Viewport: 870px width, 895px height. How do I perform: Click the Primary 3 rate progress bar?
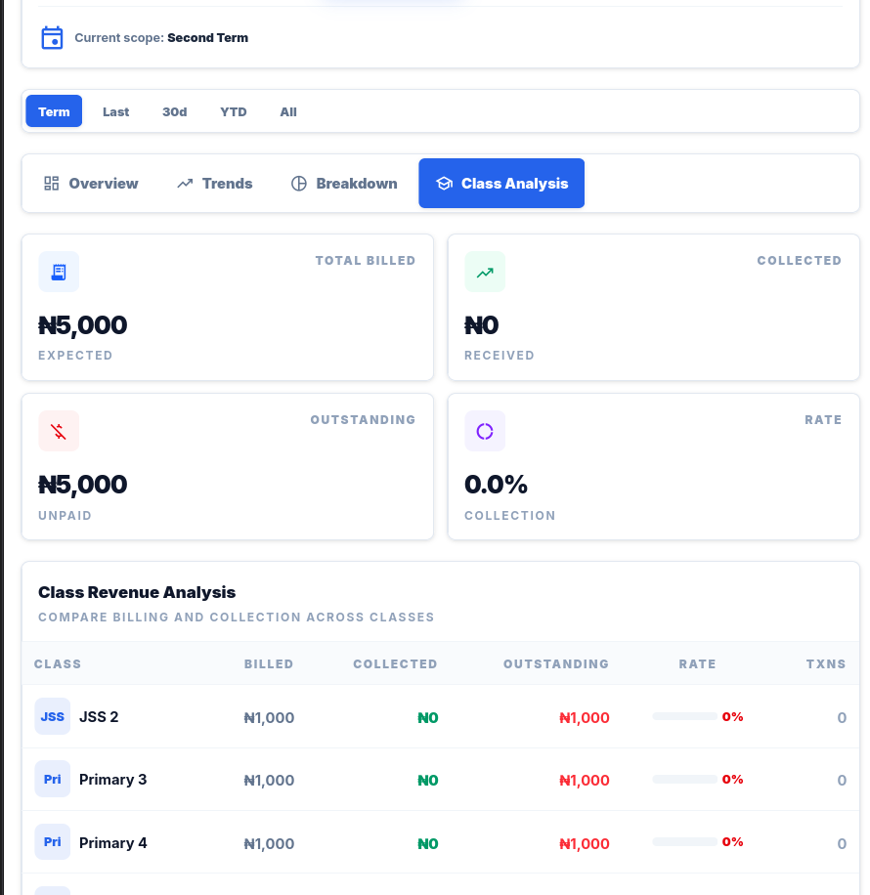pos(685,779)
